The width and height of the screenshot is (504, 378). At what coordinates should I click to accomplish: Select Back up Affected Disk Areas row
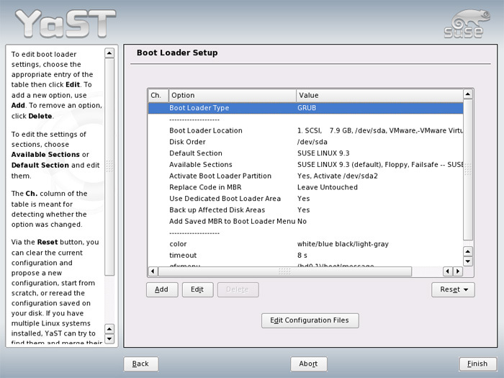[305, 210]
